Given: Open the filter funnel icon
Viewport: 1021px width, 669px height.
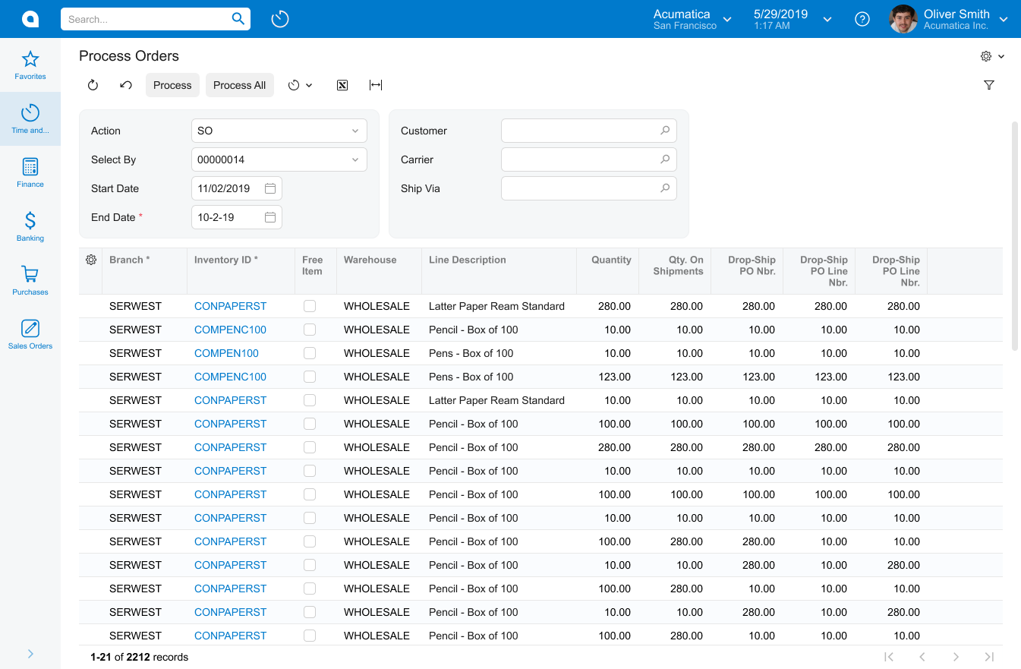Looking at the screenshot, I should click(988, 85).
